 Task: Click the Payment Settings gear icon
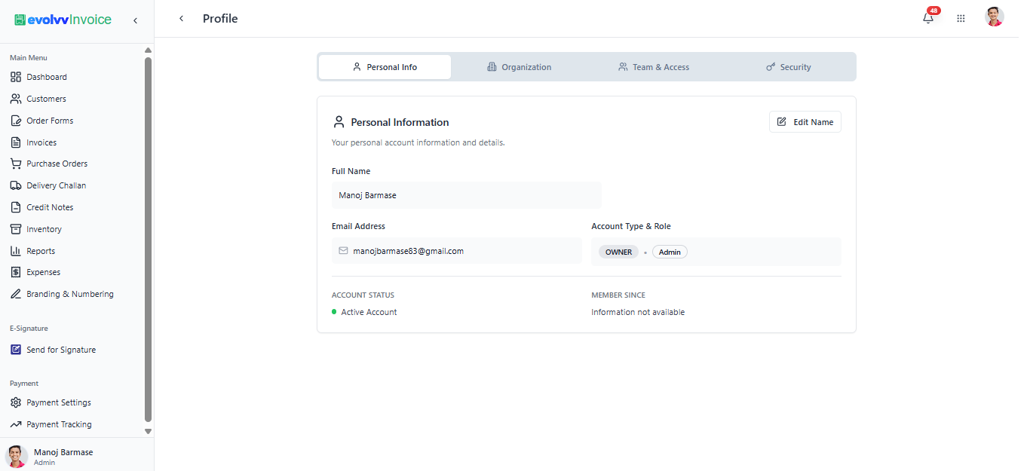[x=16, y=402]
